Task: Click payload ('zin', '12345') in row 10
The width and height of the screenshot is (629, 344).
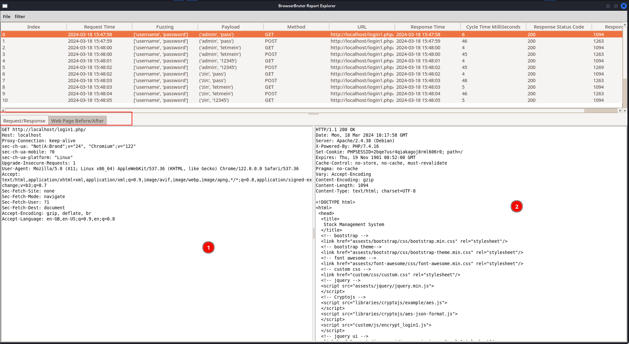Action: [214, 100]
